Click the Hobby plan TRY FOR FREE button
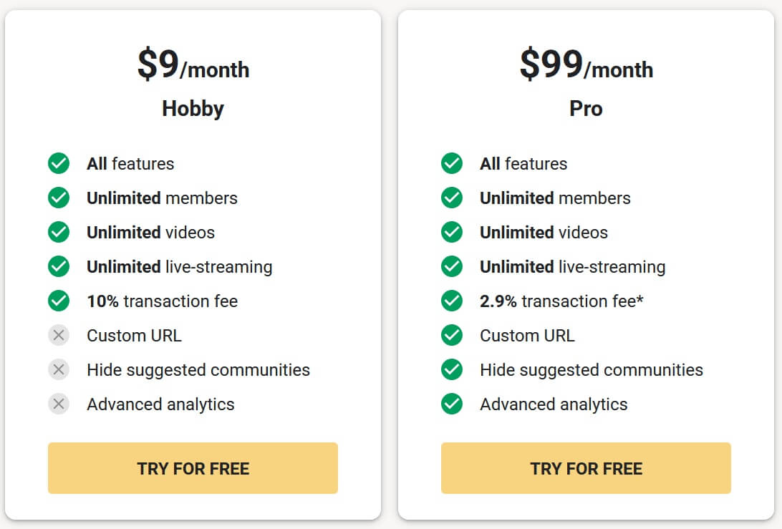782x529 pixels. [193, 468]
